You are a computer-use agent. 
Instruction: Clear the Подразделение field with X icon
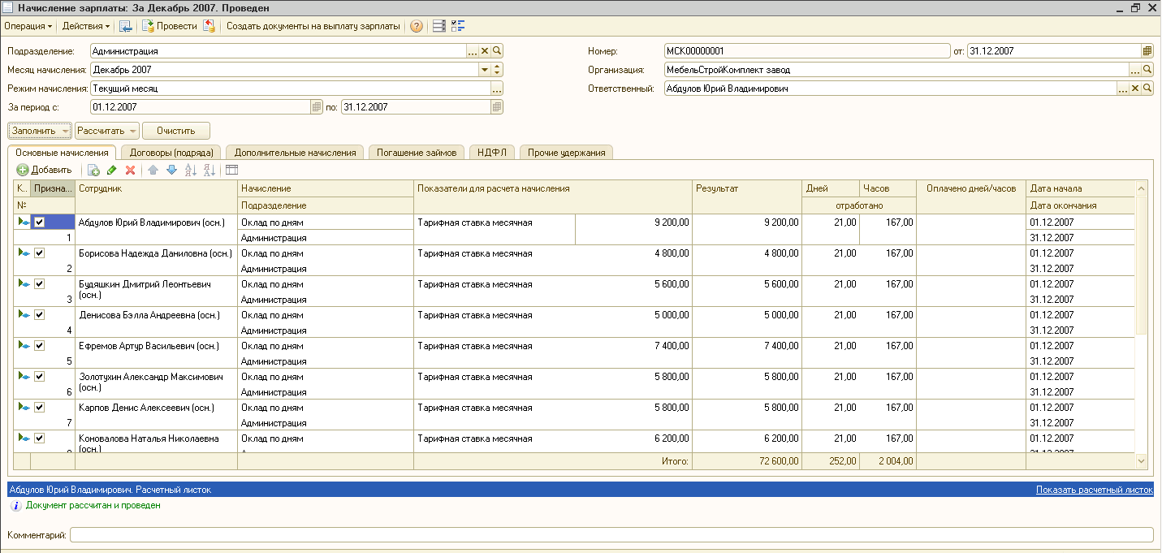[485, 51]
